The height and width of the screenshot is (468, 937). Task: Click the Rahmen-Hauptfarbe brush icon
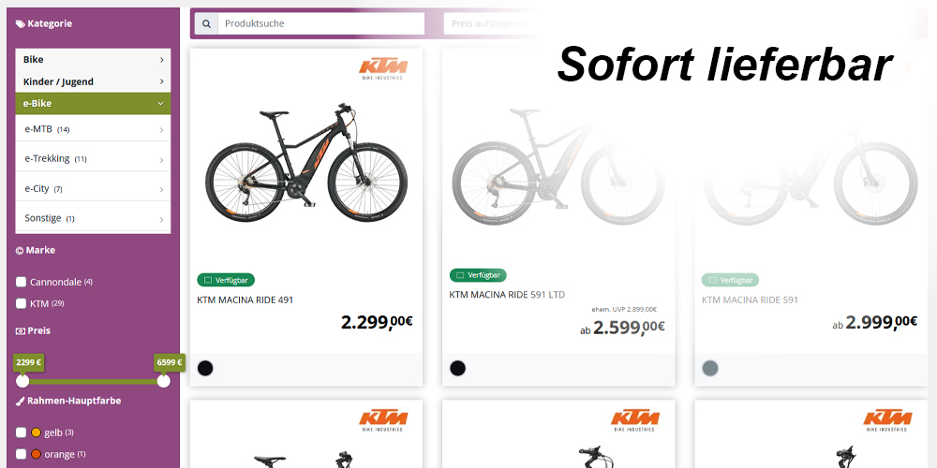point(21,401)
